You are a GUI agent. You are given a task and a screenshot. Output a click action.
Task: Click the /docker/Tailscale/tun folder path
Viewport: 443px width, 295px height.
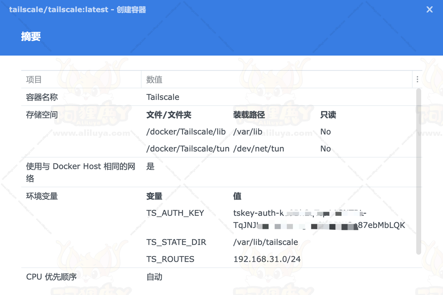point(188,149)
